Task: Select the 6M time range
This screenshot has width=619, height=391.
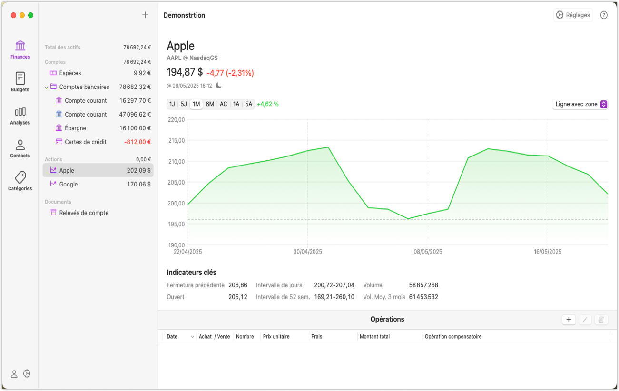Action: pyautogui.click(x=210, y=104)
